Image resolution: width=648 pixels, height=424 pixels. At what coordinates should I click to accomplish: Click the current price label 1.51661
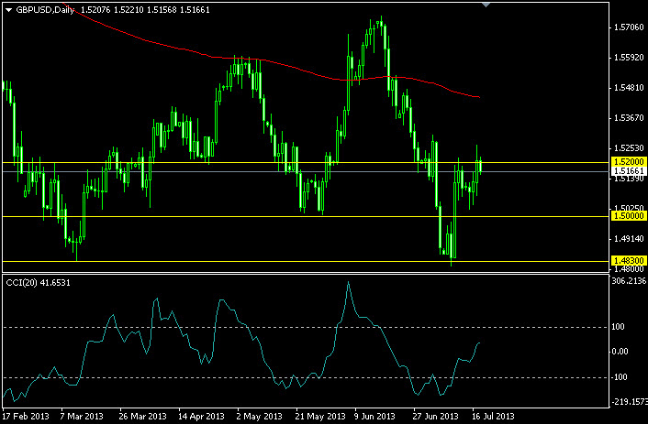tap(629, 170)
